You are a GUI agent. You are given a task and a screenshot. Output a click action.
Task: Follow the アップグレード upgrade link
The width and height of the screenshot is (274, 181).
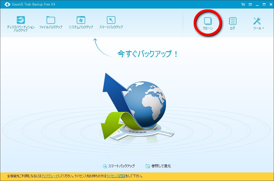(x=50, y=176)
